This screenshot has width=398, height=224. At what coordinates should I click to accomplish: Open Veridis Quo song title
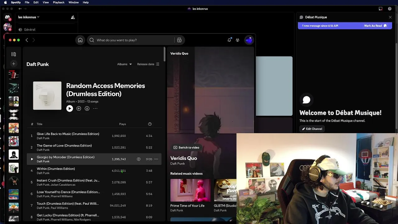[183, 158]
